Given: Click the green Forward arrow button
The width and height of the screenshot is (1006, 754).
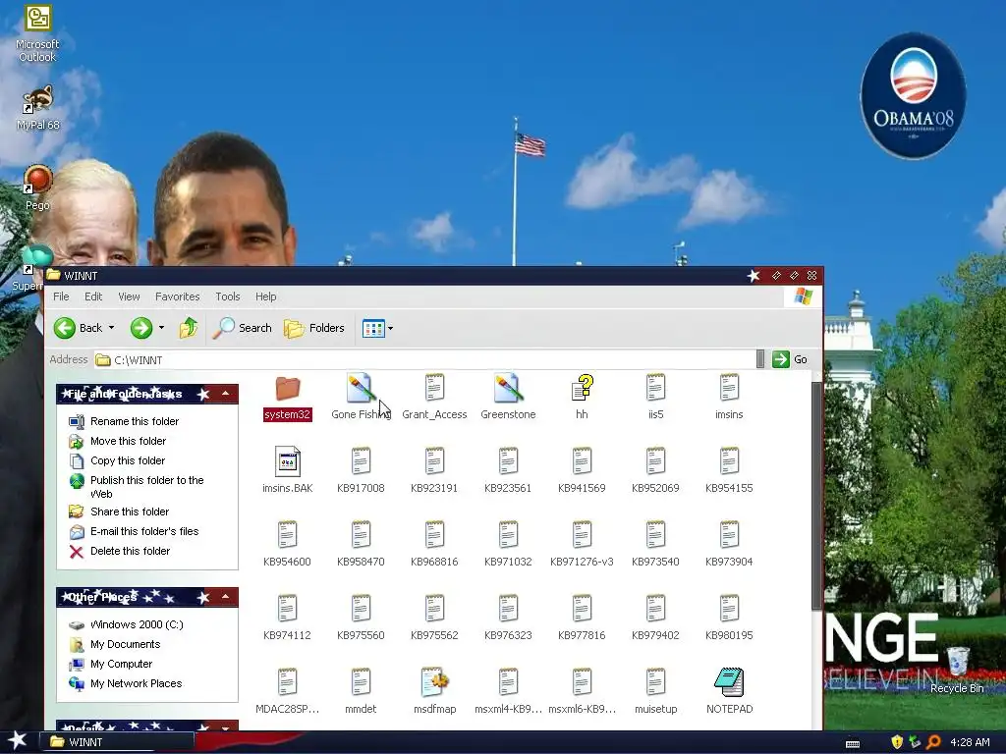Looking at the screenshot, I should point(141,328).
